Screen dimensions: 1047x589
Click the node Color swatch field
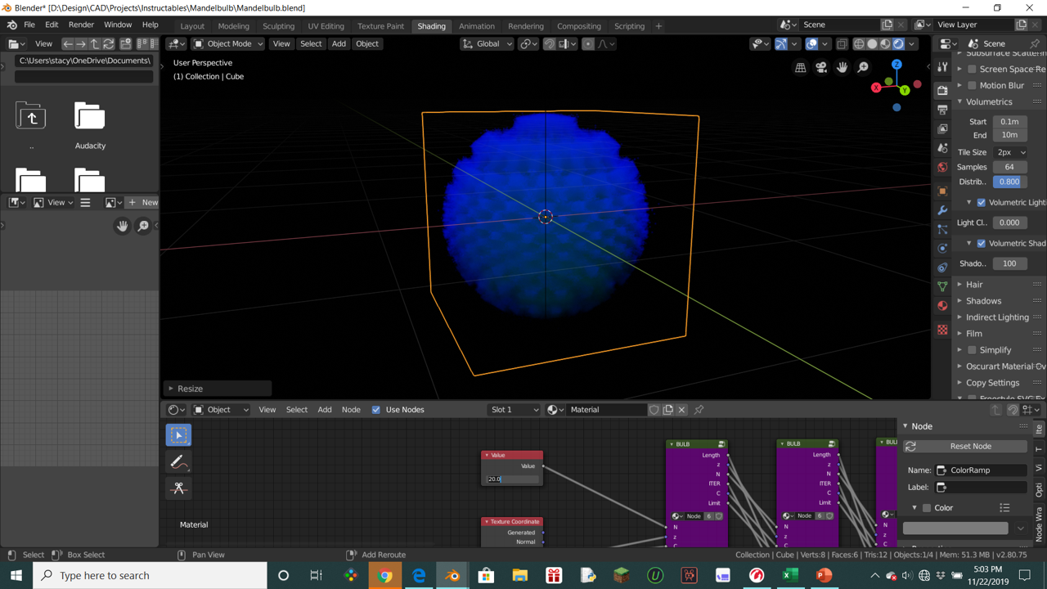pyautogui.click(x=955, y=529)
